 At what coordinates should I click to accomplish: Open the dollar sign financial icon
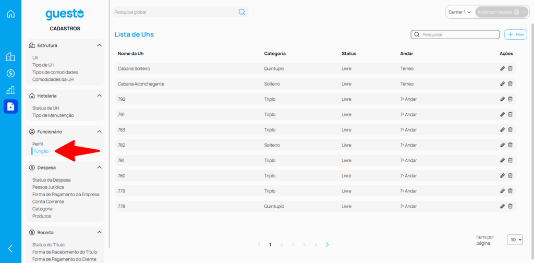[10, 74]
